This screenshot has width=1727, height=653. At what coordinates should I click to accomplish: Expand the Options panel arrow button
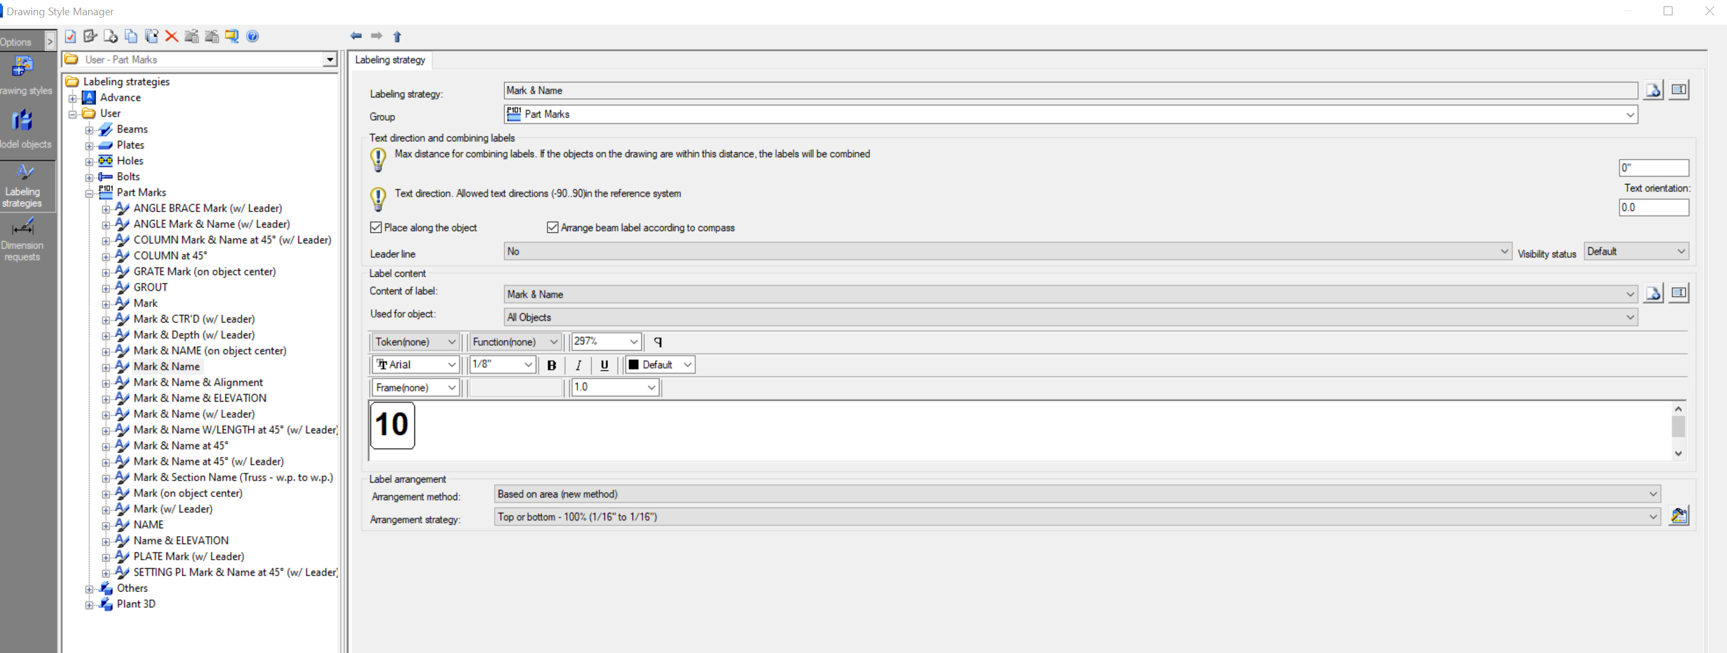(50, 42)
